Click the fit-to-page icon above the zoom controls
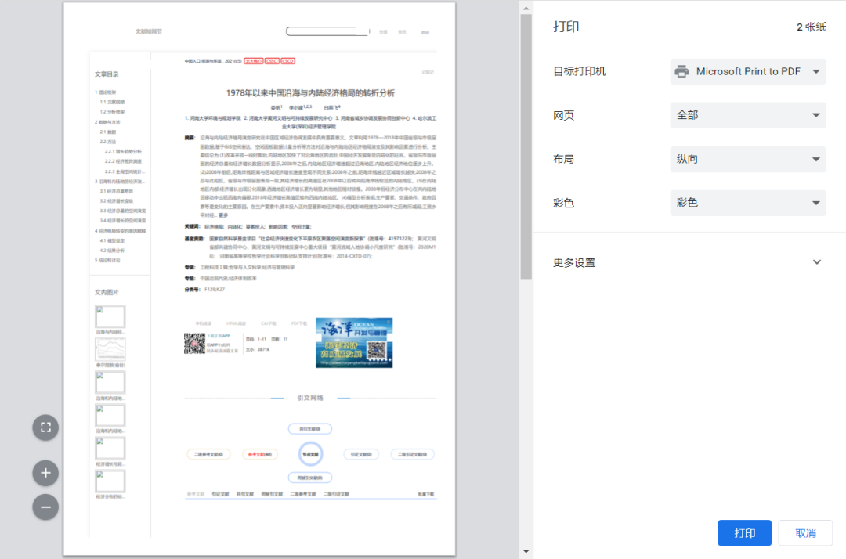 coord(45,427)
